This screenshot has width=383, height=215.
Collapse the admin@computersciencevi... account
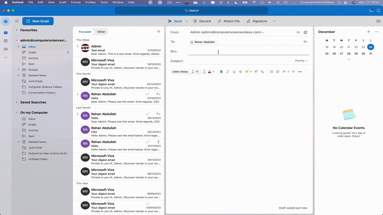pos(16,40)
